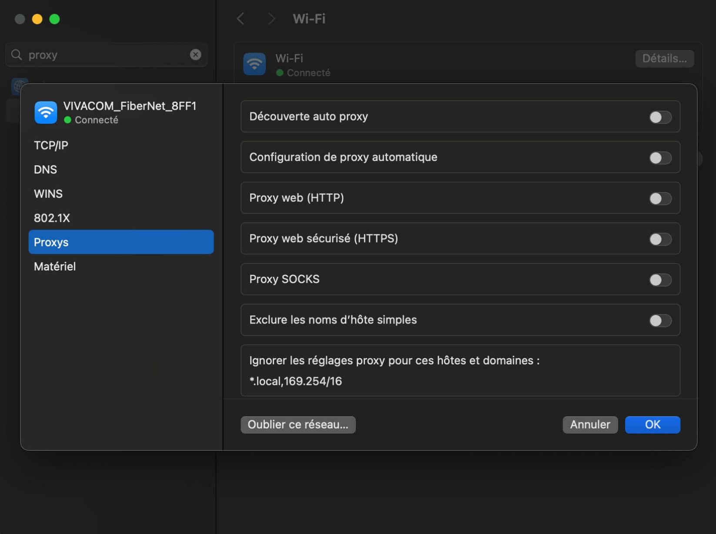Clear the search field text
Screen dimensions: 716x534
tap(196, 54)
